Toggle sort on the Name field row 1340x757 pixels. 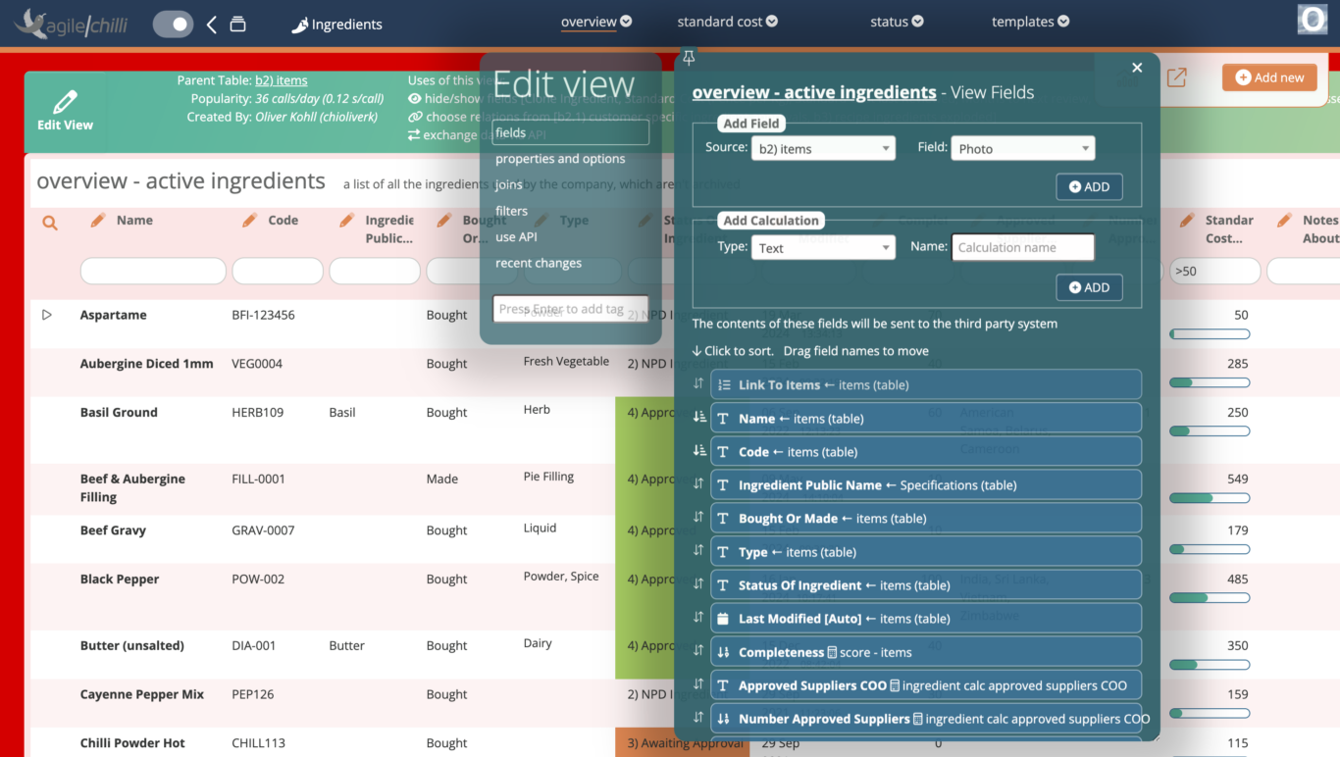click(x=696, y=418)
